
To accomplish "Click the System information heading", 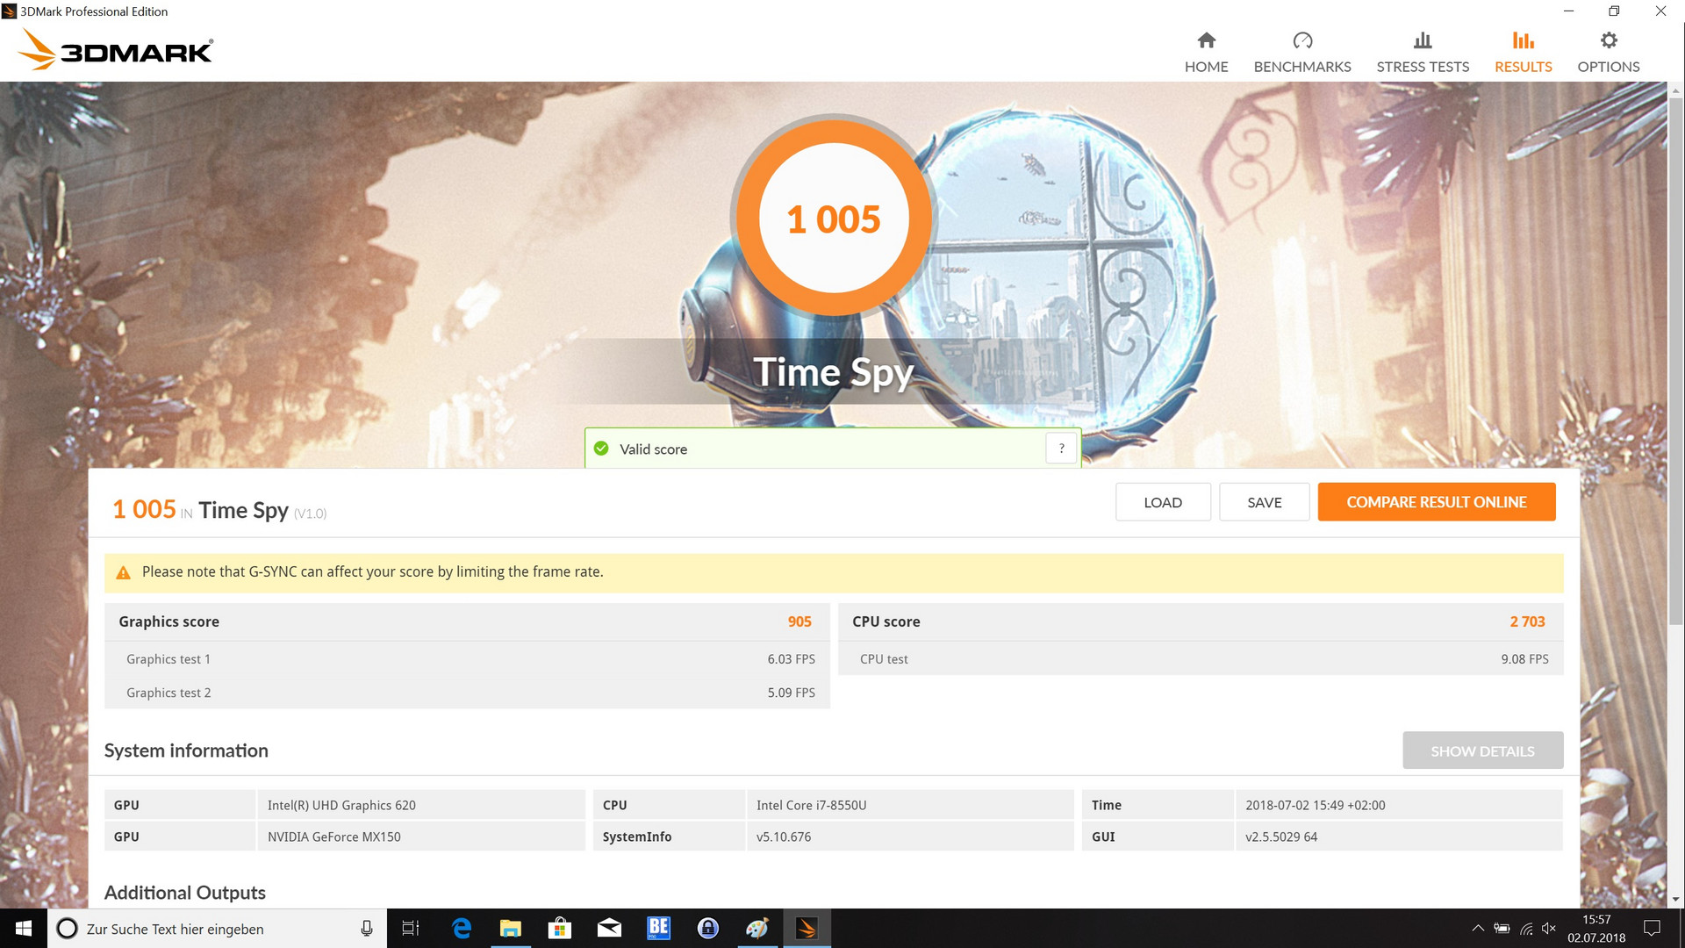I will pyautogui.click(x=186, y=750).
